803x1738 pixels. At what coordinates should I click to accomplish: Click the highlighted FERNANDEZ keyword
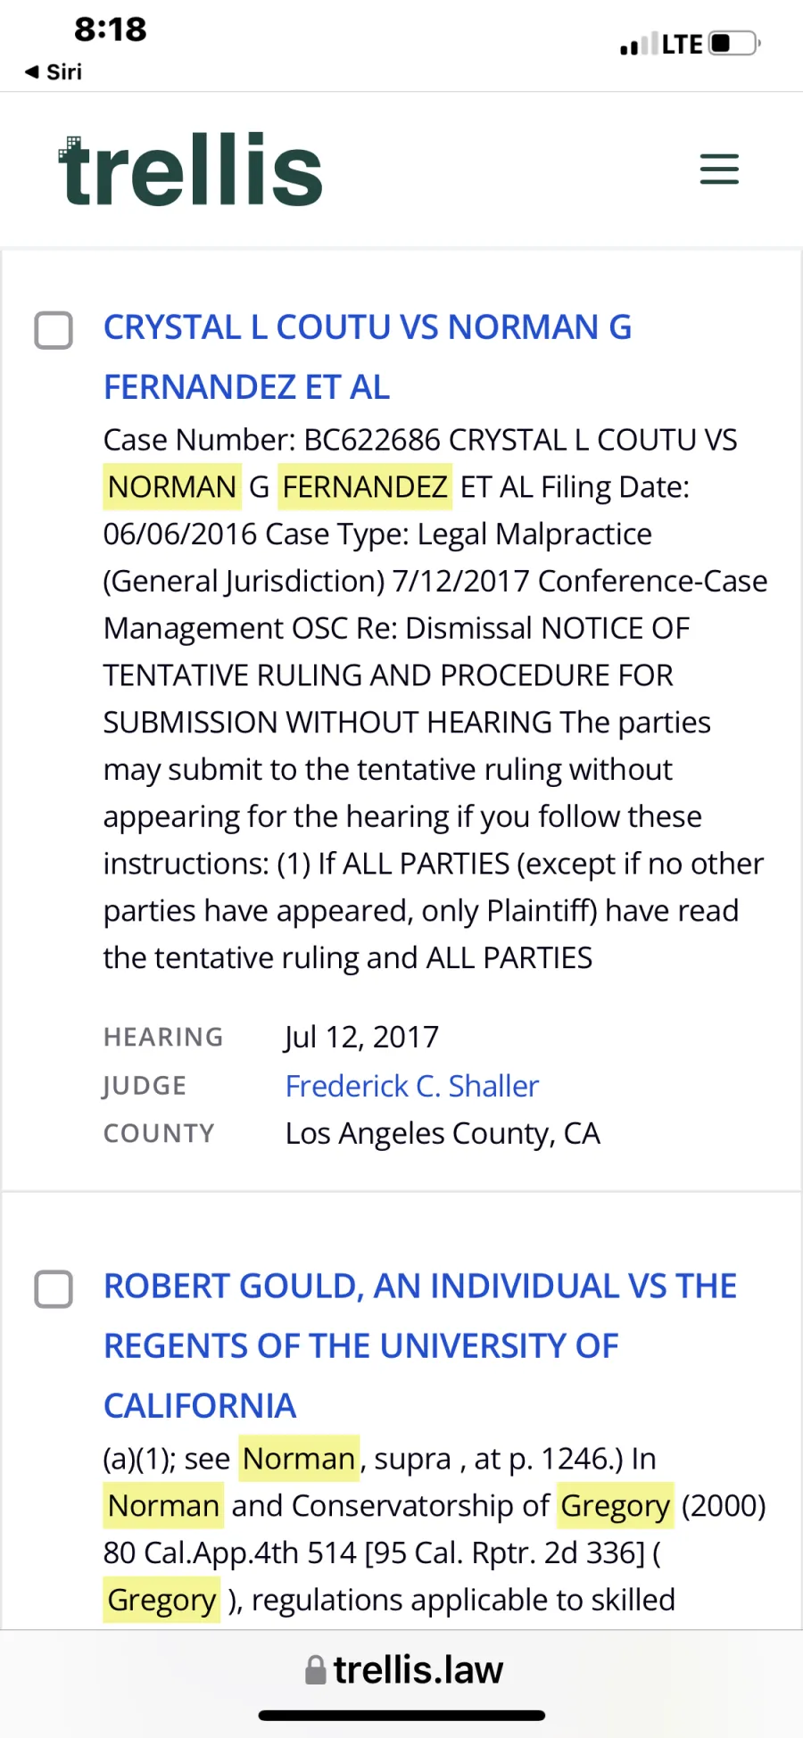pyautogui.click(x=364, y=487)
